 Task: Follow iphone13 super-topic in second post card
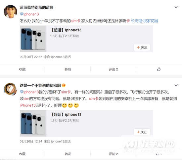142,132
